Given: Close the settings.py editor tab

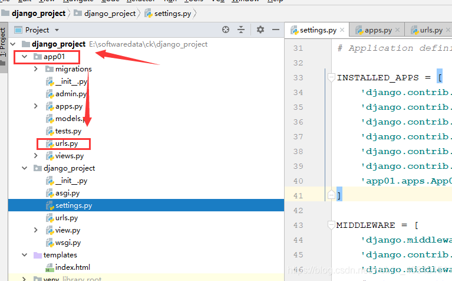Looking at the screenshot, I should [342, 30].
